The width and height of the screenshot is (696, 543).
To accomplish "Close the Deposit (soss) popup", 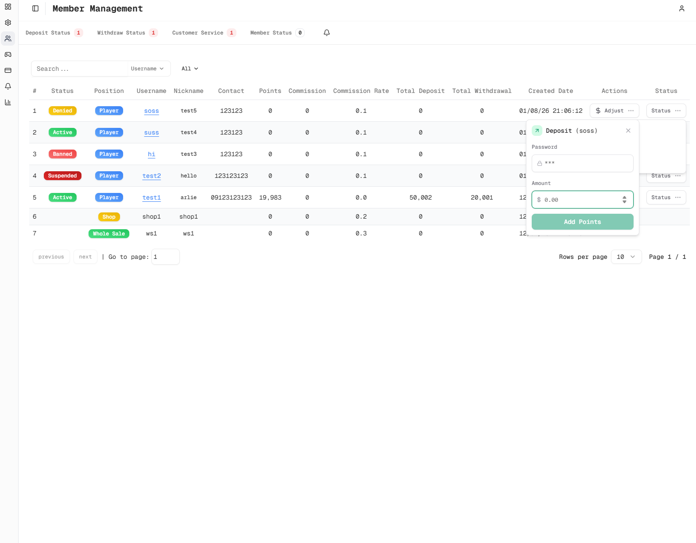I will tap(628, 131).
